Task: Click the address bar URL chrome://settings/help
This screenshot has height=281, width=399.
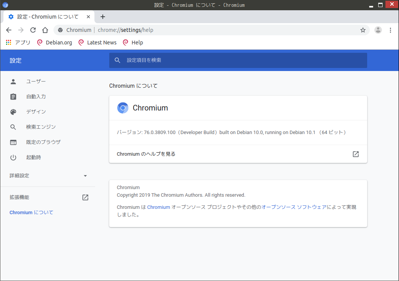Action: 126,30
